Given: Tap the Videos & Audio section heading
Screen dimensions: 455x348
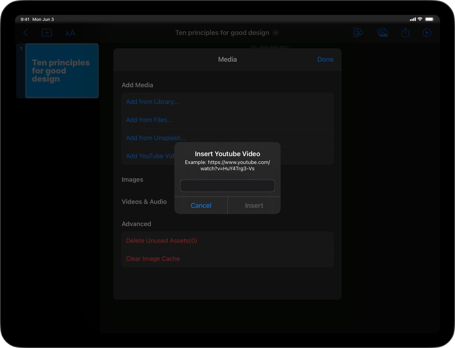Looking at the screenshot, I should pyautogui.click(x=144, y=202).
